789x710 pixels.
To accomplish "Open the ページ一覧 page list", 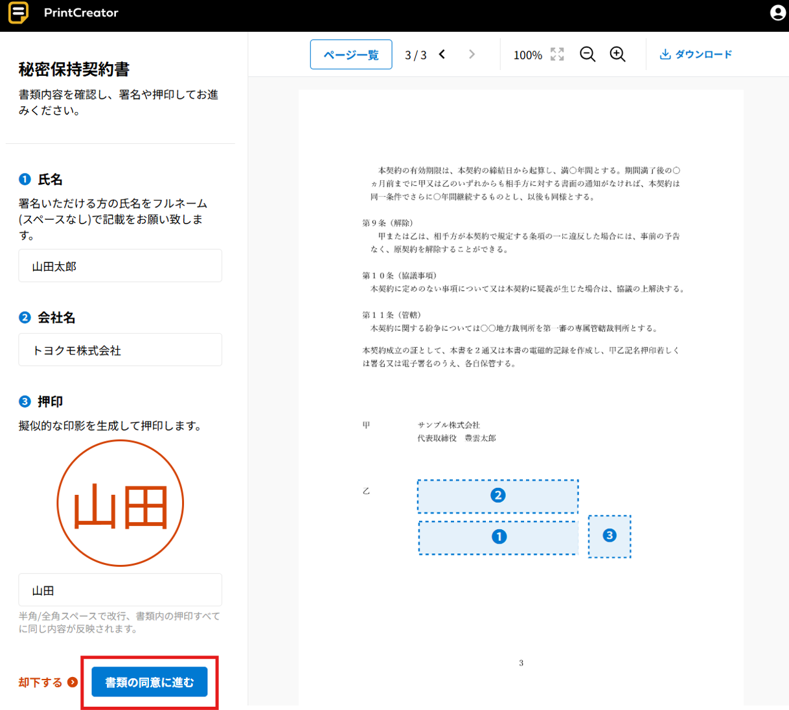I will (x=351, y=54).
